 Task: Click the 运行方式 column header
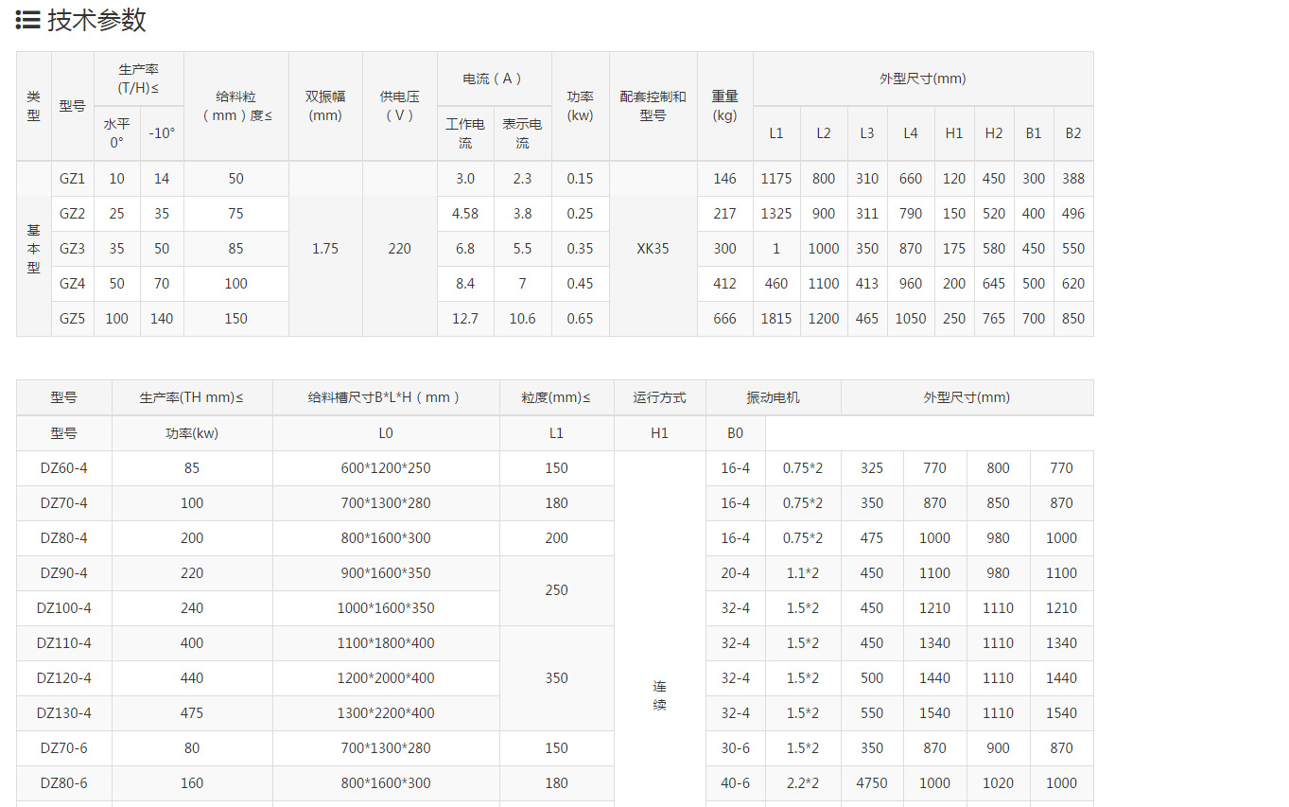pos(659,398)
